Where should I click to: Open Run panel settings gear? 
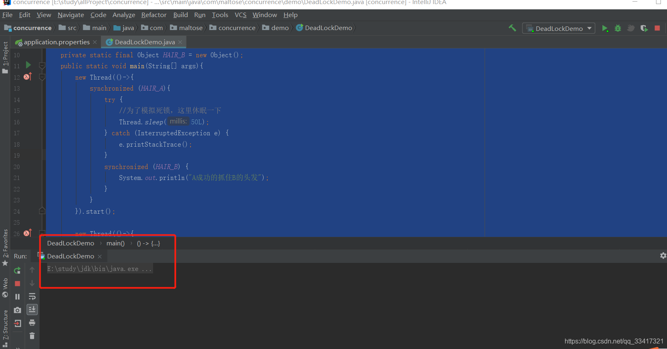coord(663,256)
